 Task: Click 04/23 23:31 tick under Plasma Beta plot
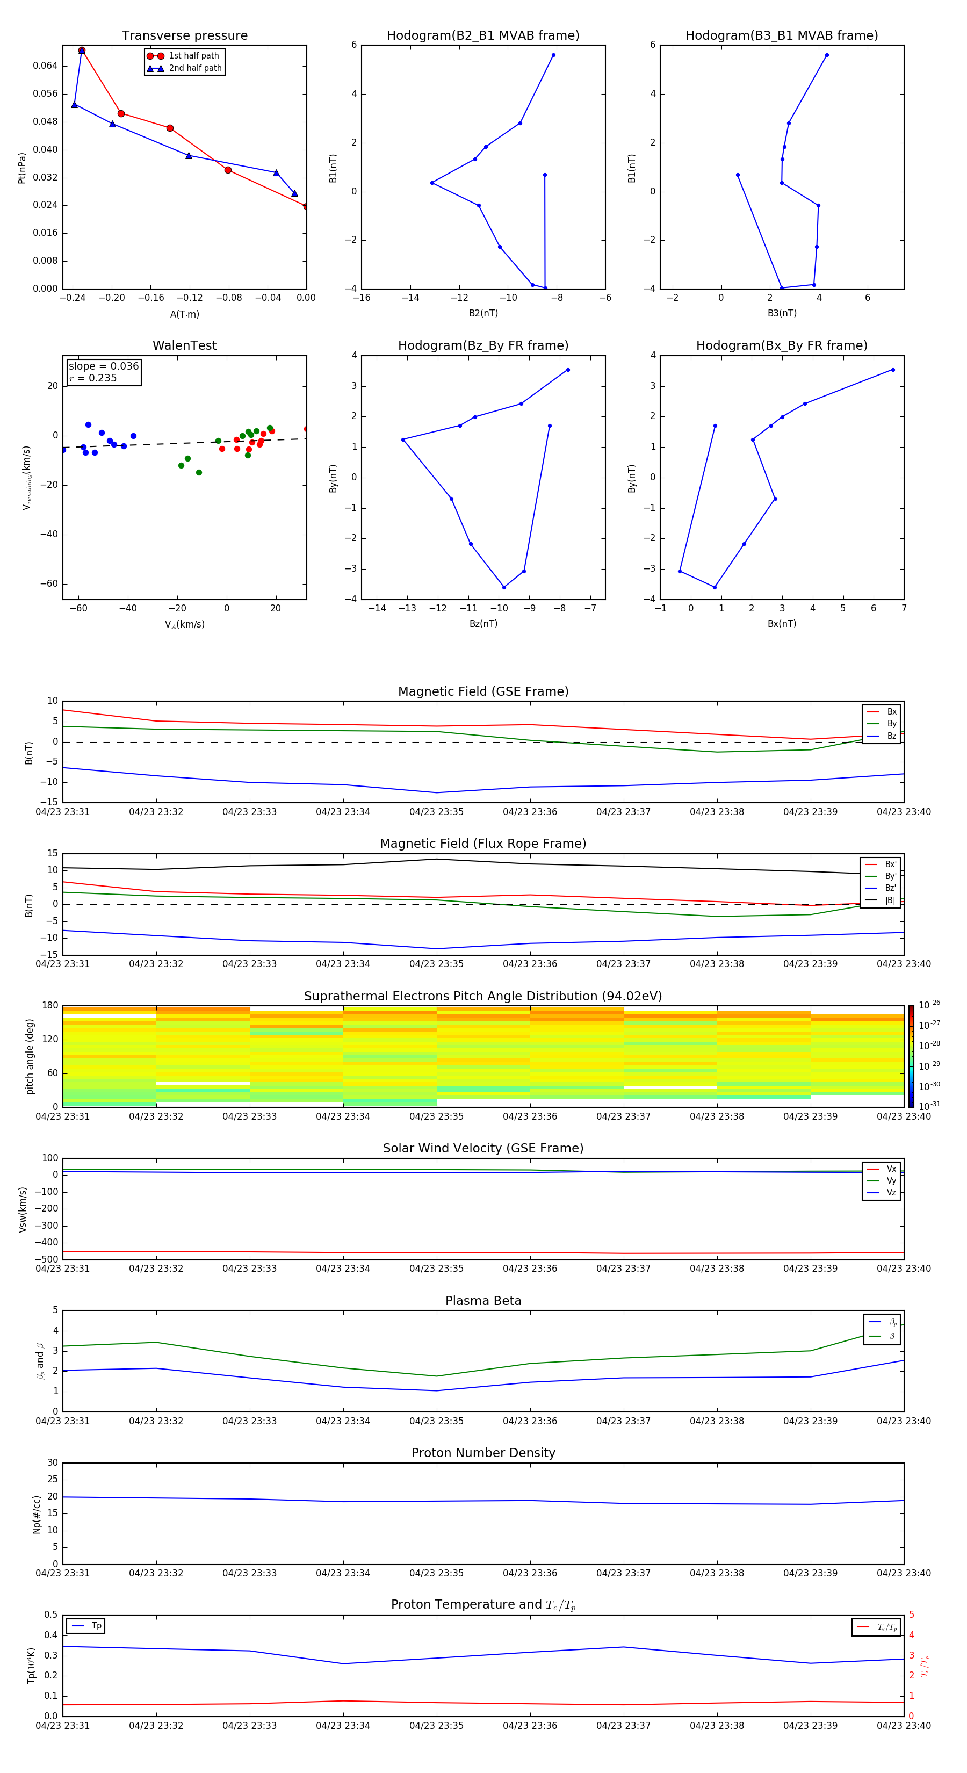point(63,1421)
